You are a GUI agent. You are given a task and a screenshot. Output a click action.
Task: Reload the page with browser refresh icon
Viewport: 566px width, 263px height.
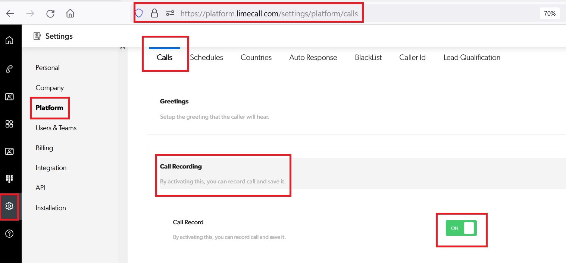pyautogui.click(x=50, y=14)
